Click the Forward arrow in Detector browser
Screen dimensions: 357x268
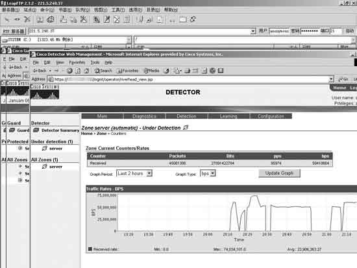[x=56, y=71]
